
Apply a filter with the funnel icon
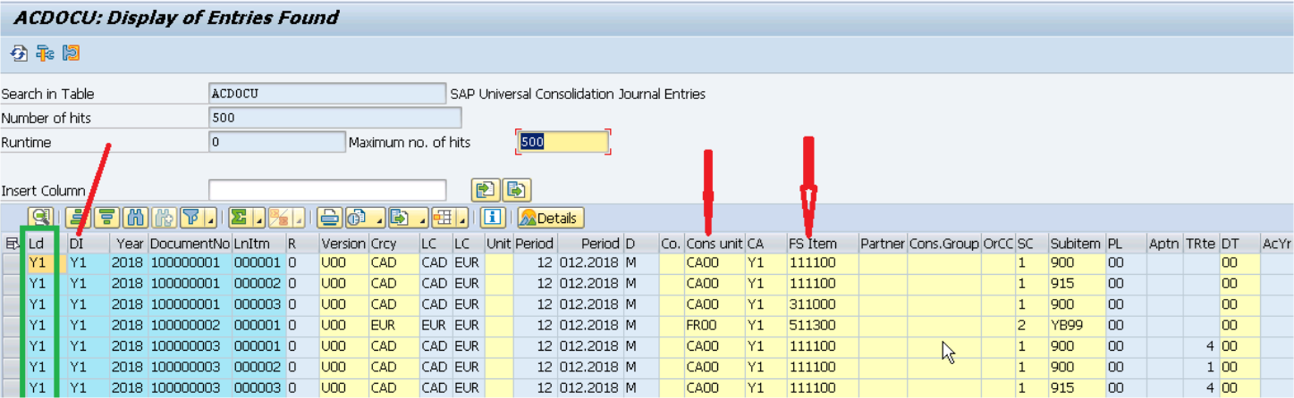[190, 218]
